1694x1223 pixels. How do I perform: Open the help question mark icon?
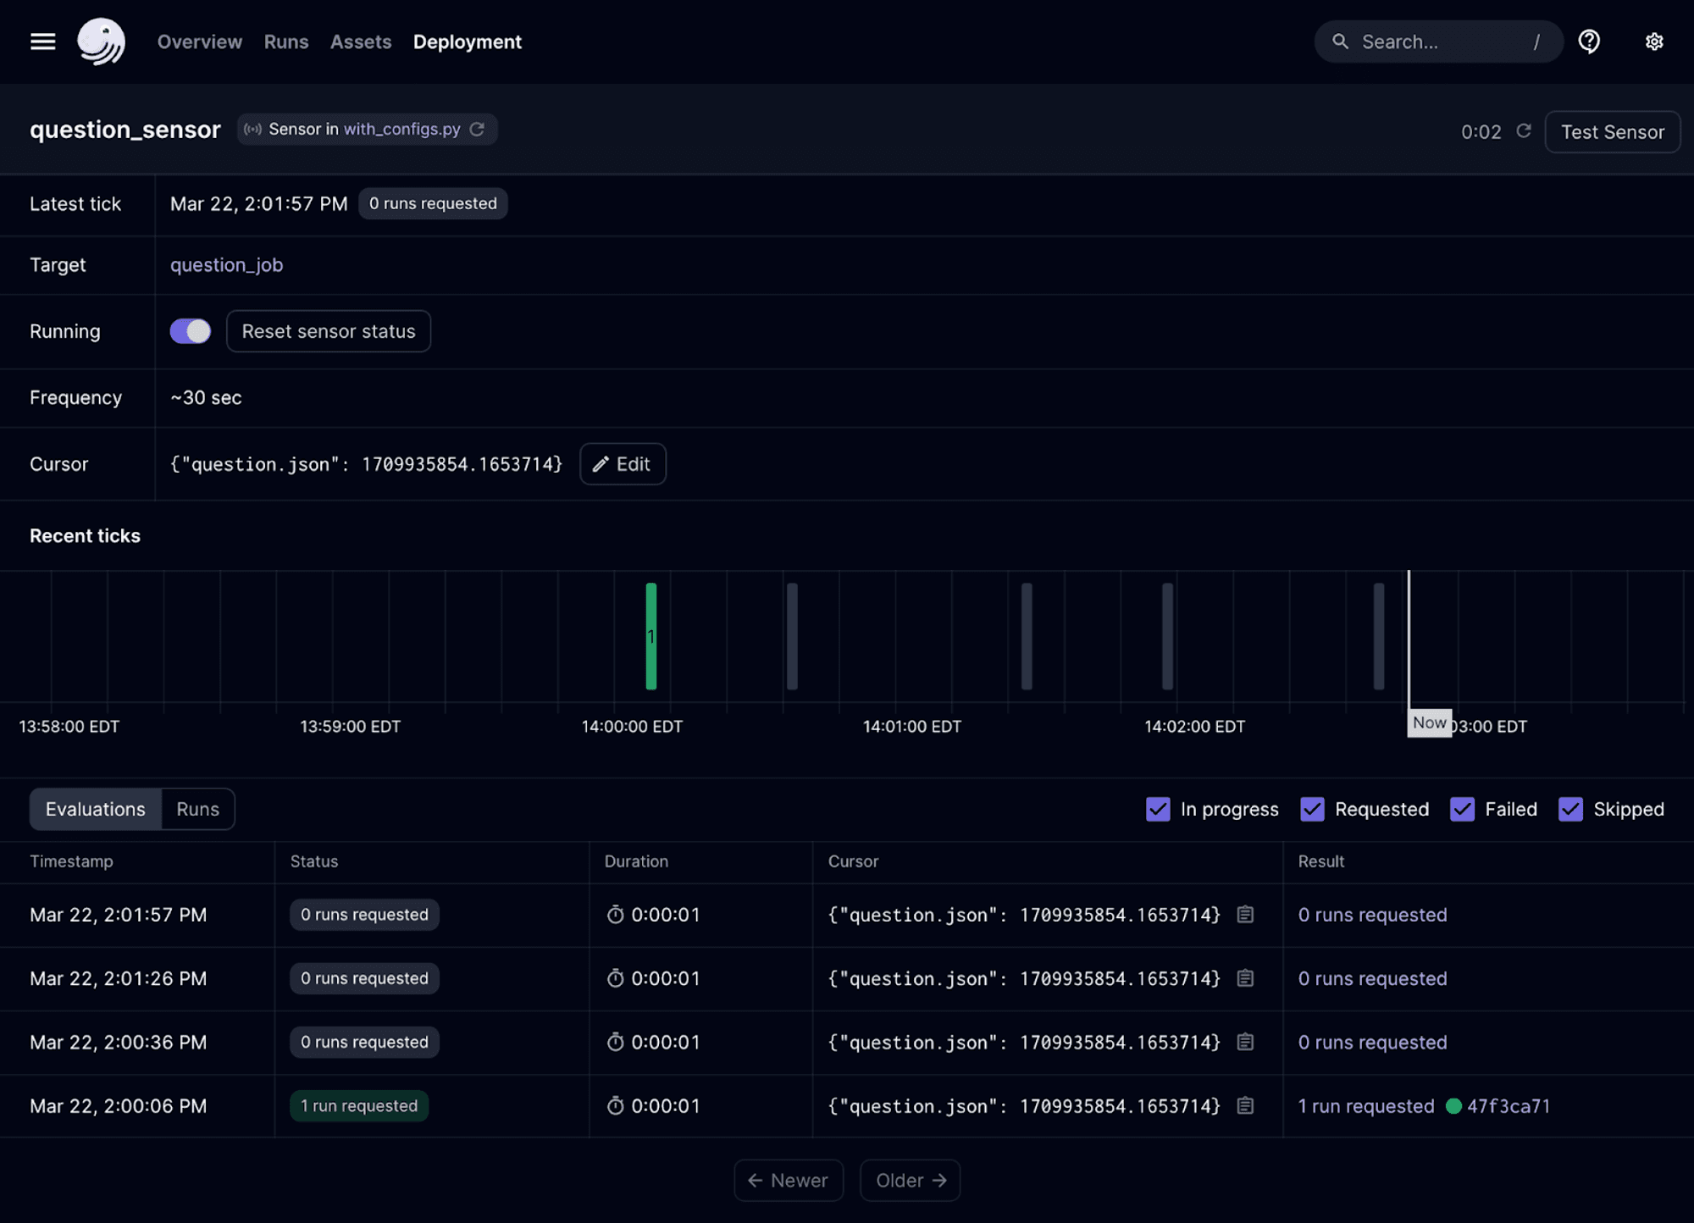[x=1589, y=42]
